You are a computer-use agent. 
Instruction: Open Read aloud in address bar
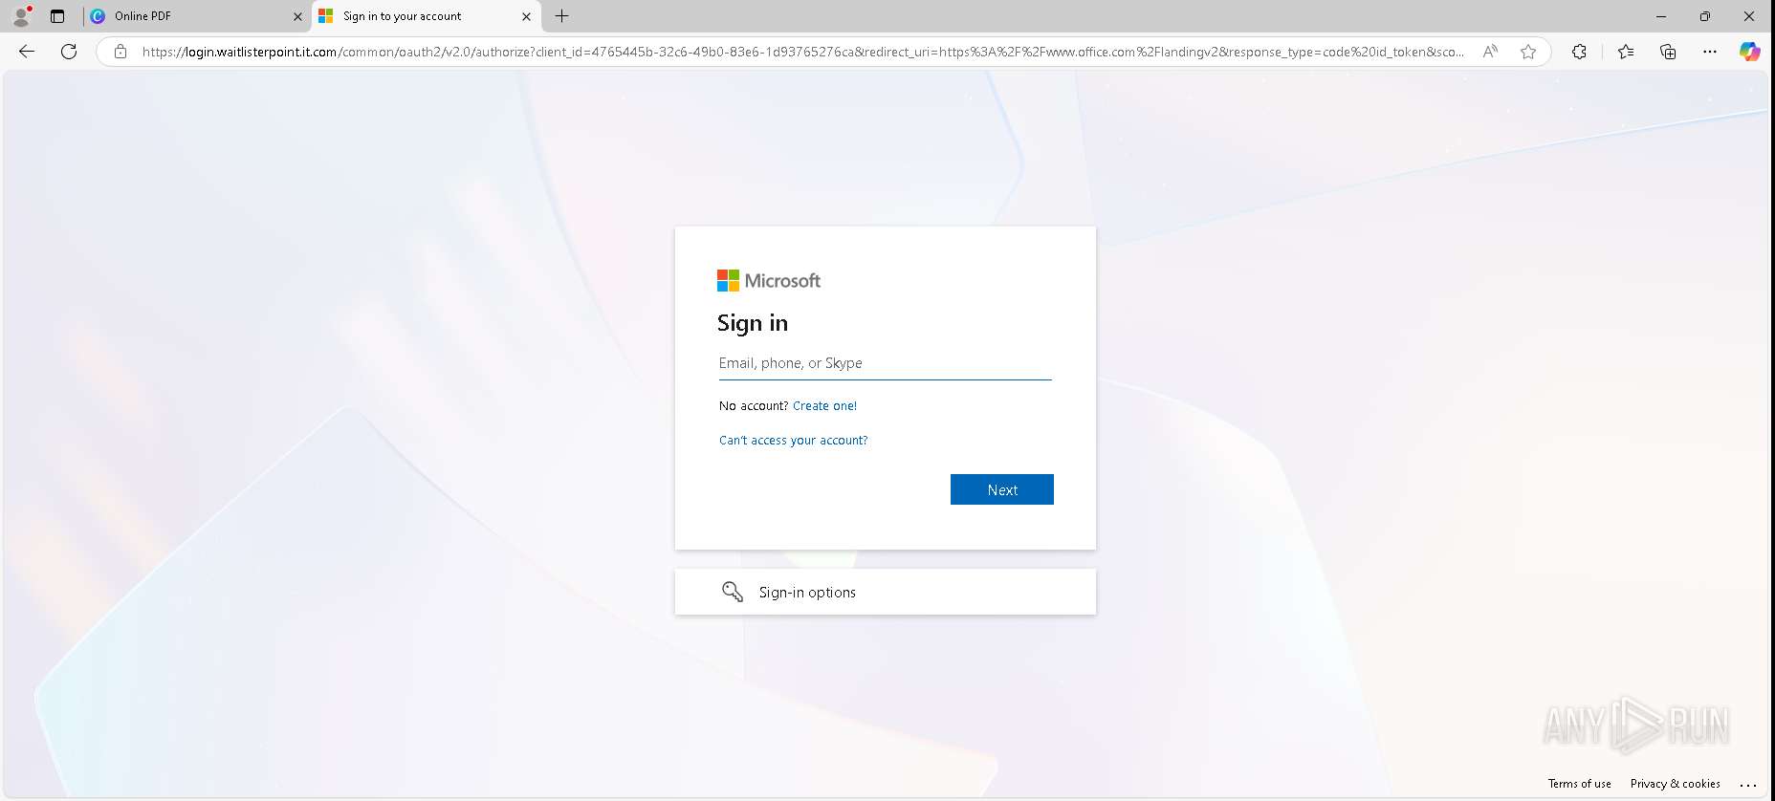(1490, 52)
